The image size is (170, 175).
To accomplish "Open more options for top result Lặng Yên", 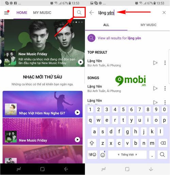I will tap(165, 63).
